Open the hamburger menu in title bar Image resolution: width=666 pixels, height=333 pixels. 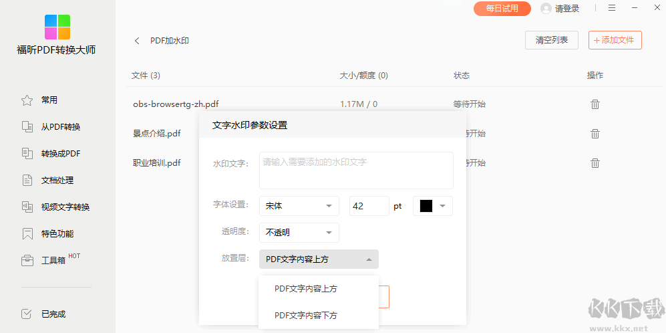click(x=612, y=9)
